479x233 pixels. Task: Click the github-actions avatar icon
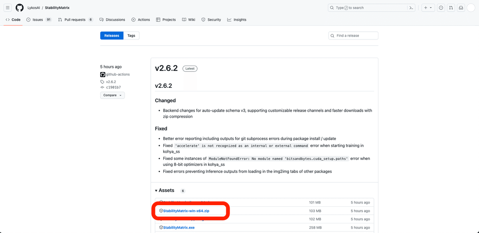(103, 74)
